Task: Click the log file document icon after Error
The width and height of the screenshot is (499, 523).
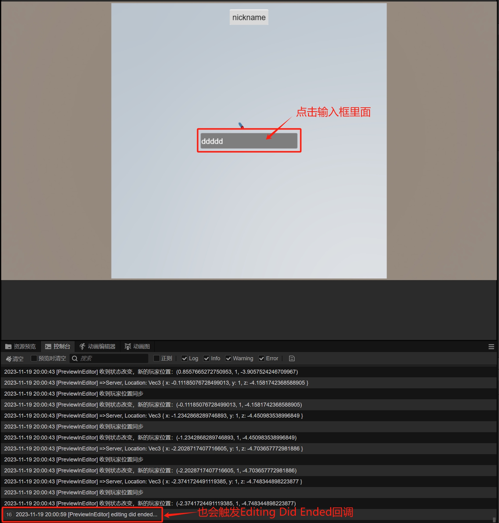Action: point(291,358)
